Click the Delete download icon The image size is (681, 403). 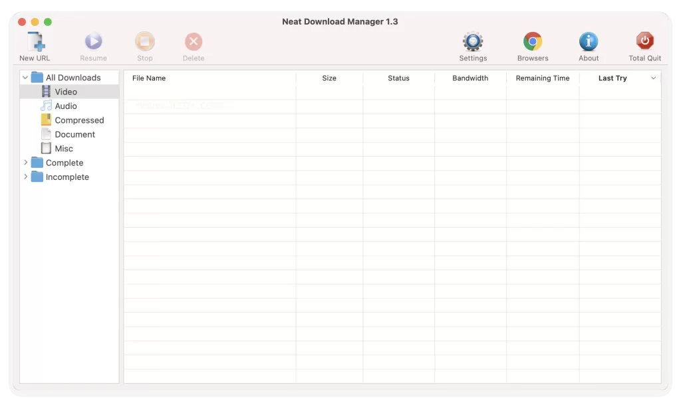(193, 44)
